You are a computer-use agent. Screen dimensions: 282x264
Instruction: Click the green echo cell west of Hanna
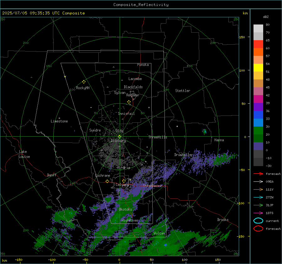pyautogui.click(x=205, y=131)
